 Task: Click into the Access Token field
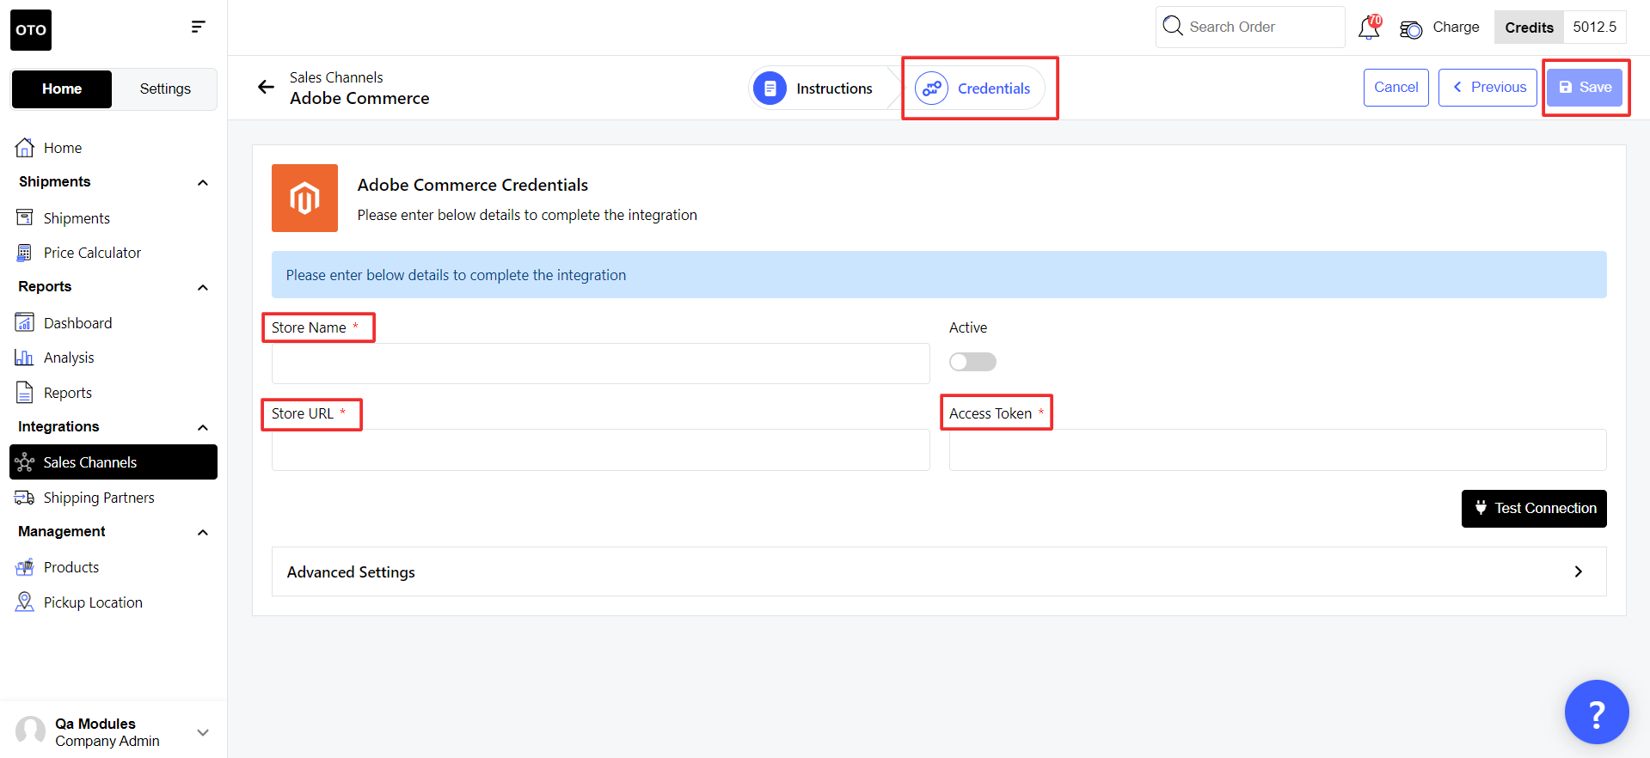[x=1278, y=449]
